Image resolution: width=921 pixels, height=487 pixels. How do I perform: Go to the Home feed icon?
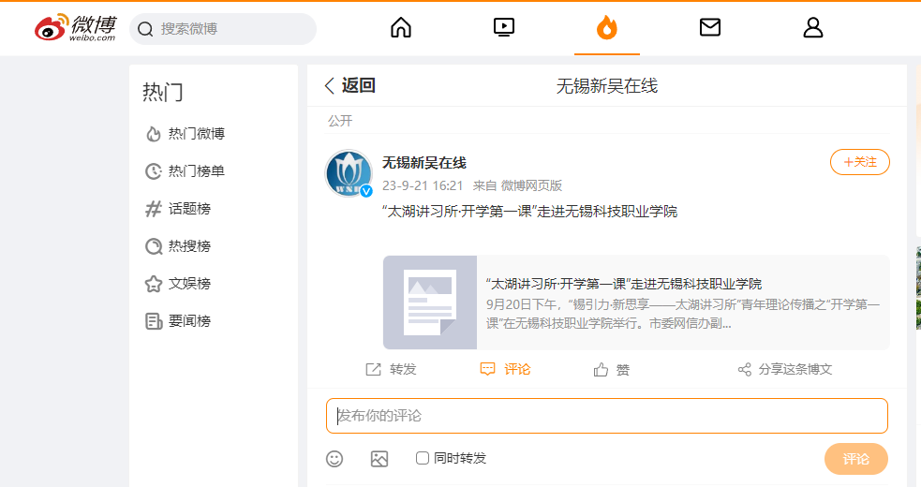coord(401,27)
